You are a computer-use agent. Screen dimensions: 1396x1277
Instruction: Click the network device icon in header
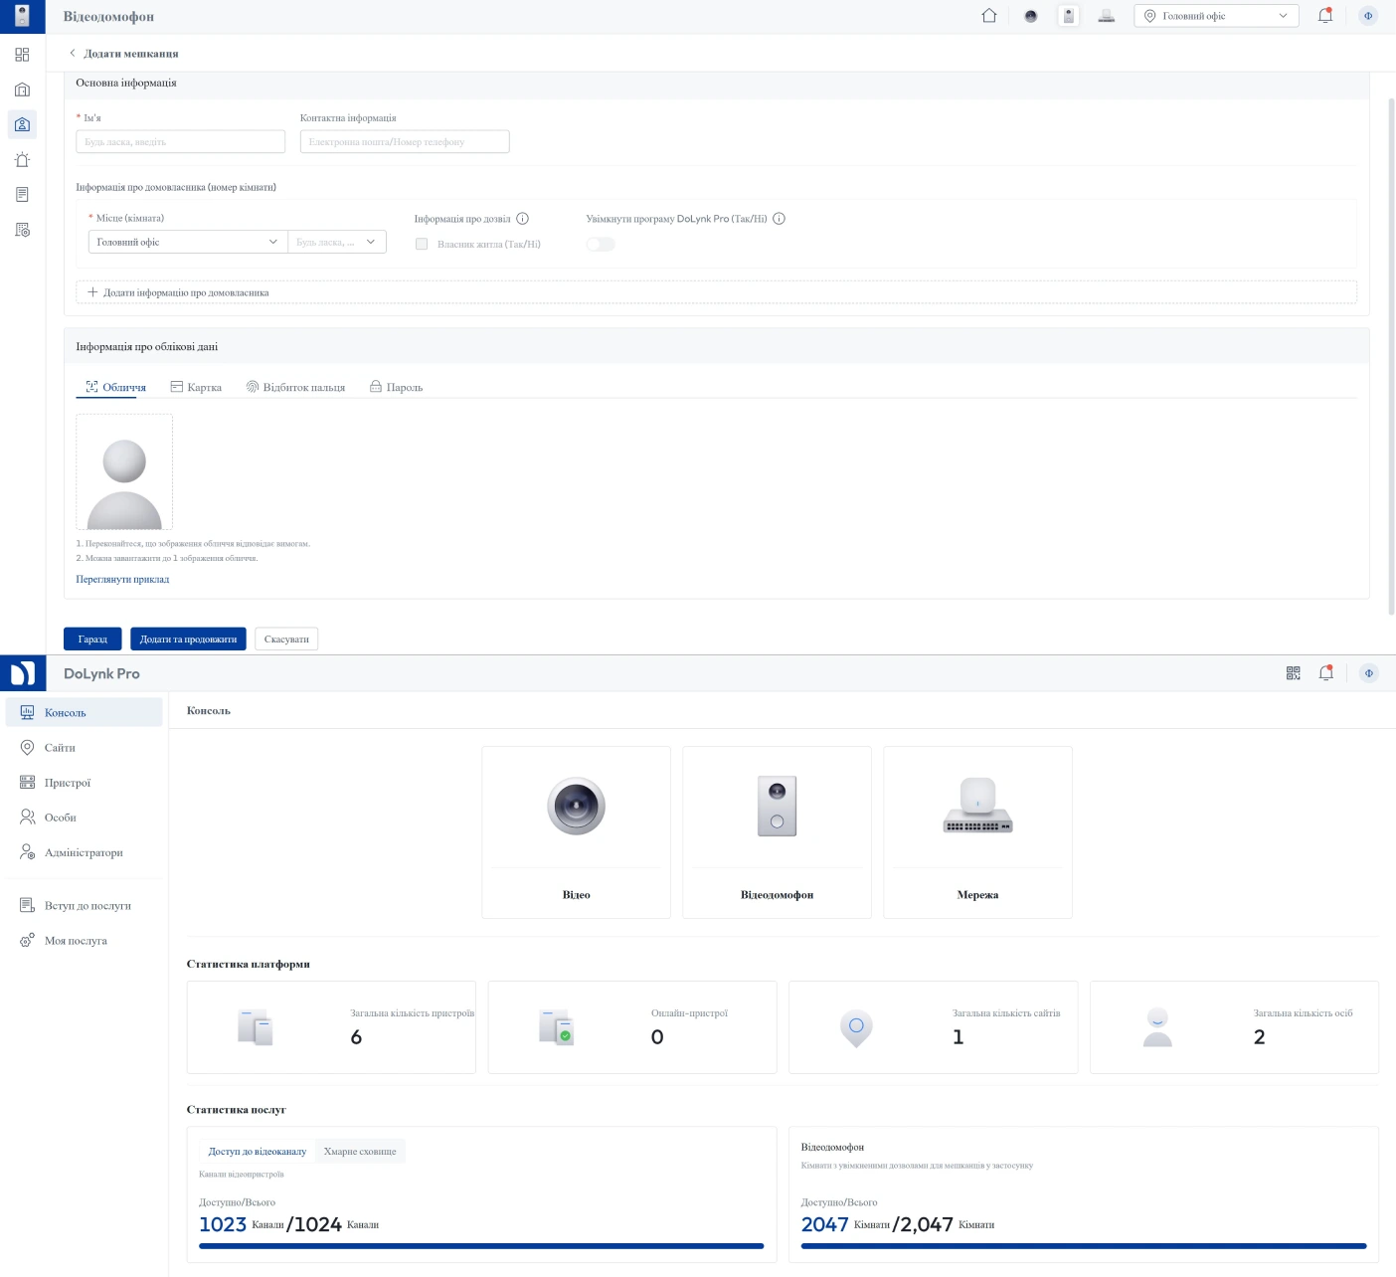[x=1106, y=16]
